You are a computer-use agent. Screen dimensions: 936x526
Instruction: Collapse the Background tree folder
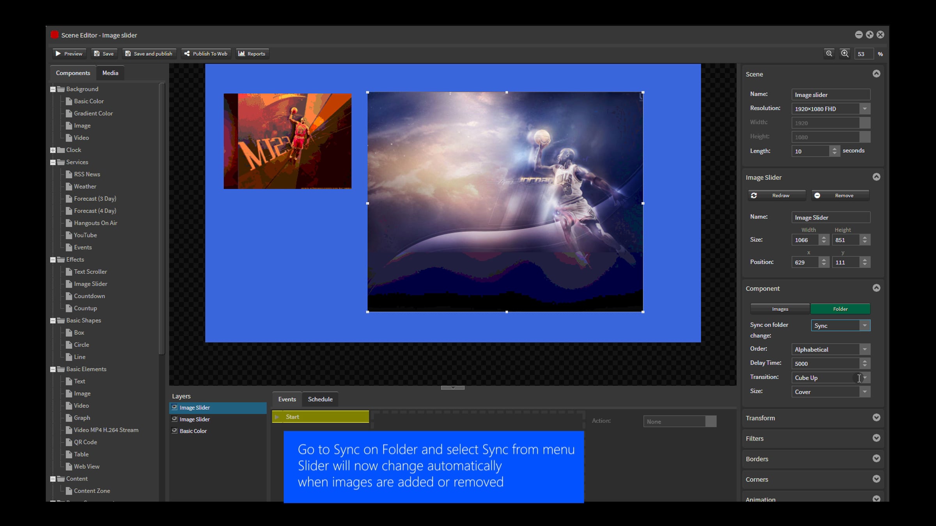[x=53, y=89]
